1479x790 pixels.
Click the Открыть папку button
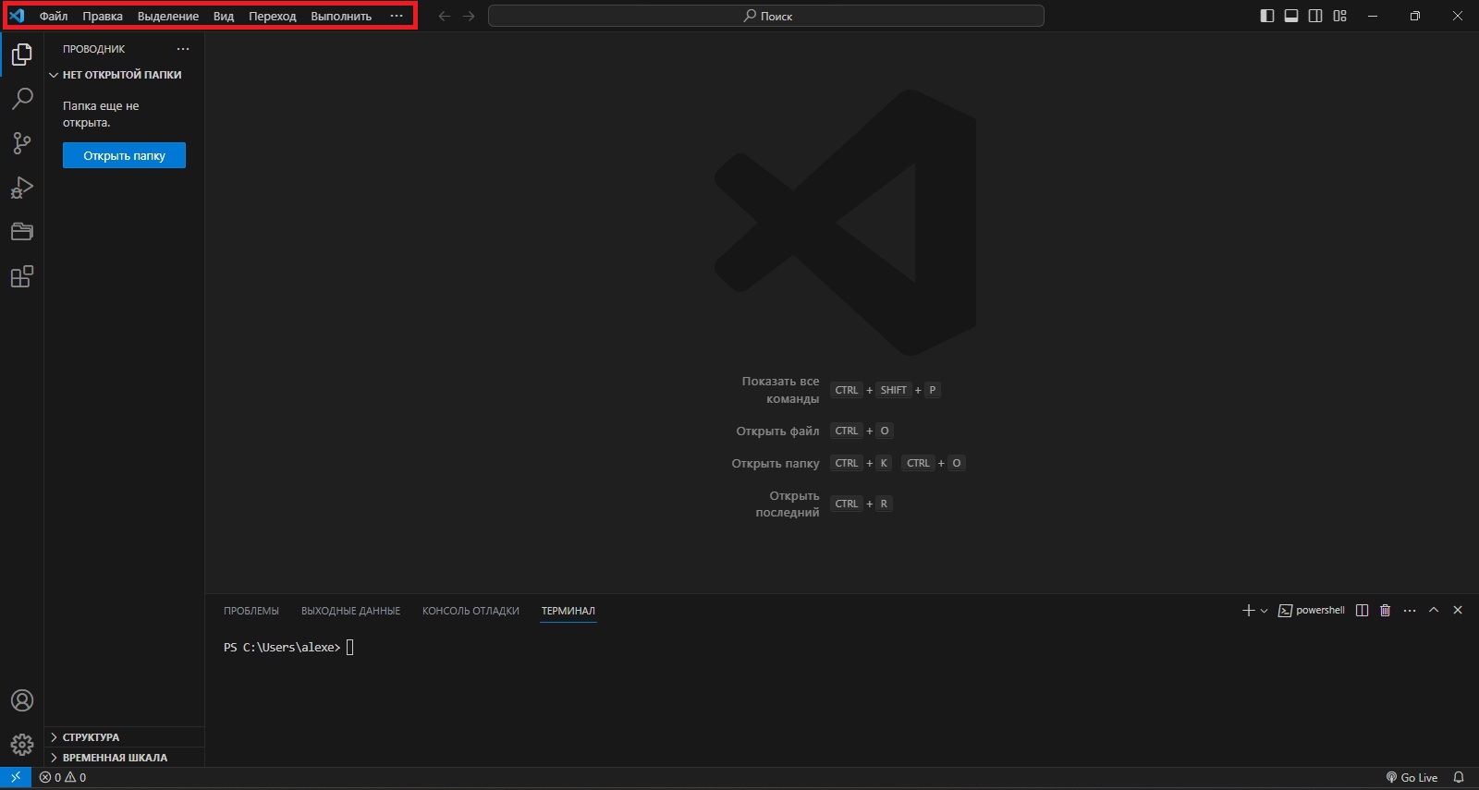[124, 155]
